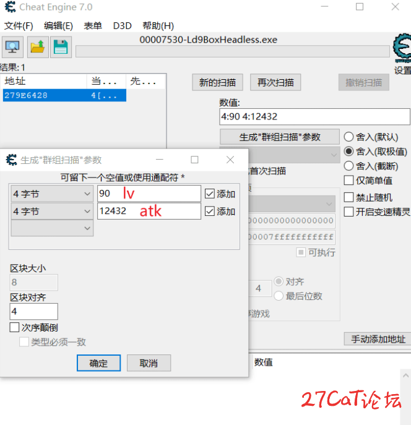This screenshot has height=425, width=411.
Task: Open the 编辑(E) menu
Action: click(58, 26)
